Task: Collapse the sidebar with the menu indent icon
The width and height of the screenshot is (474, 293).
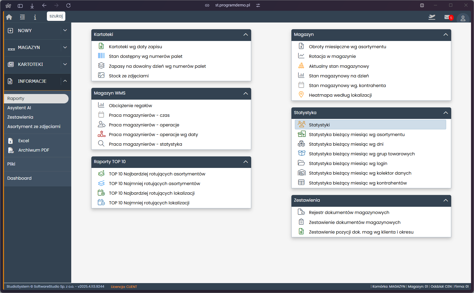Action: tap(22, 17)
